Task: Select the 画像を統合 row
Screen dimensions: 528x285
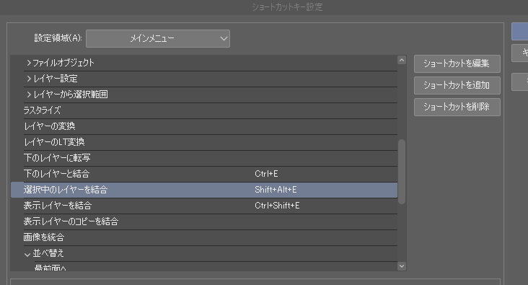Action: click(204, 237)
